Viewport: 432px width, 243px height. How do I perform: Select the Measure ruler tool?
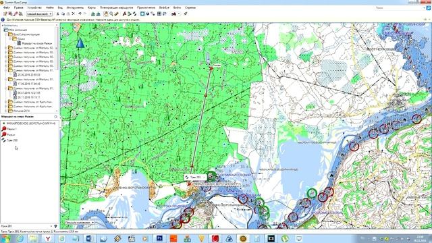(116, 13)
